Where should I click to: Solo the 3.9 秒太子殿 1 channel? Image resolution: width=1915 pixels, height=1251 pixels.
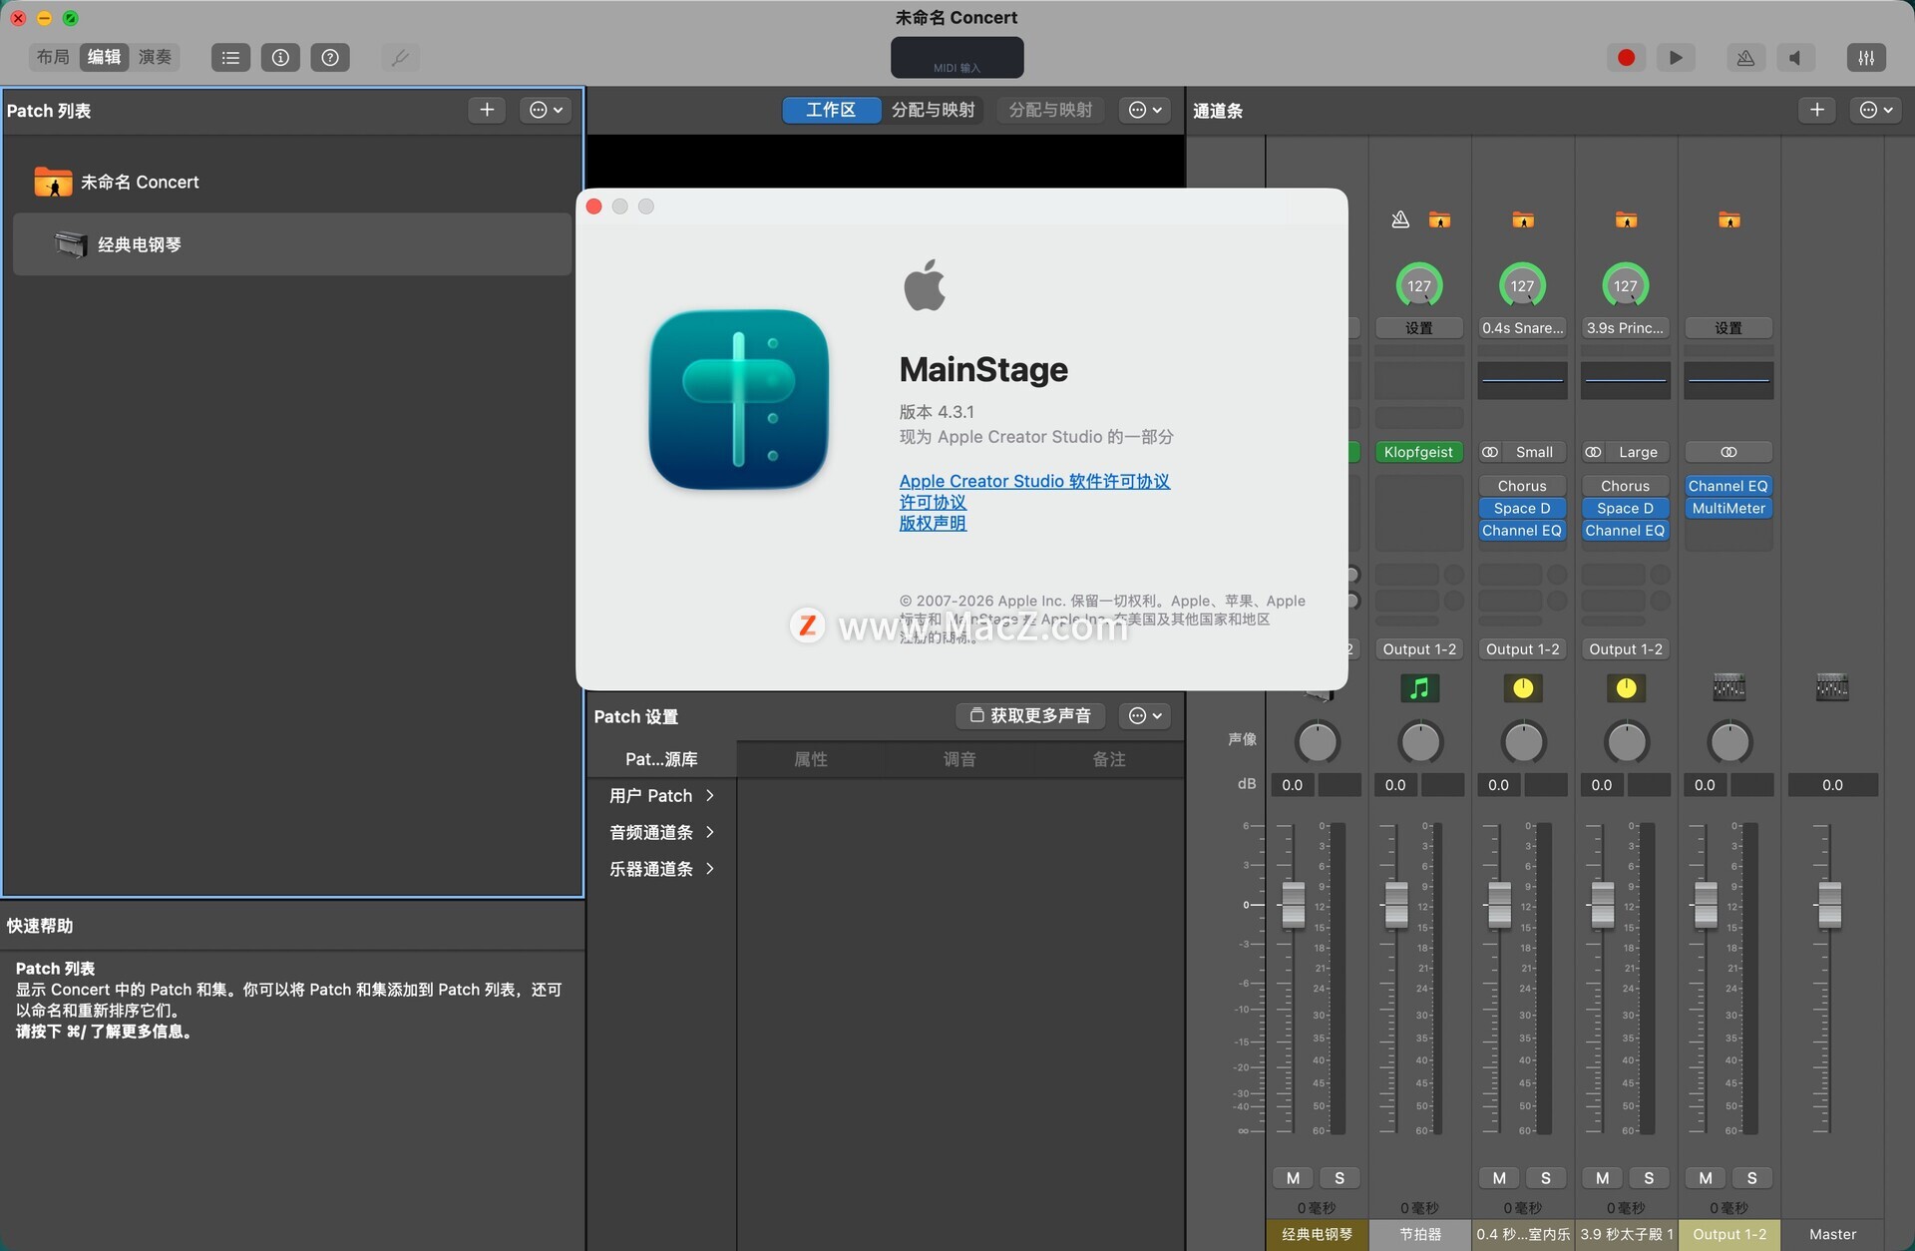click(1649, 1178)
